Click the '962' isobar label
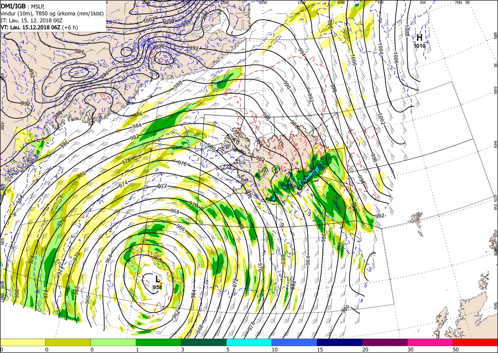Viewport: 498px width, 353px height. (176, 314)
